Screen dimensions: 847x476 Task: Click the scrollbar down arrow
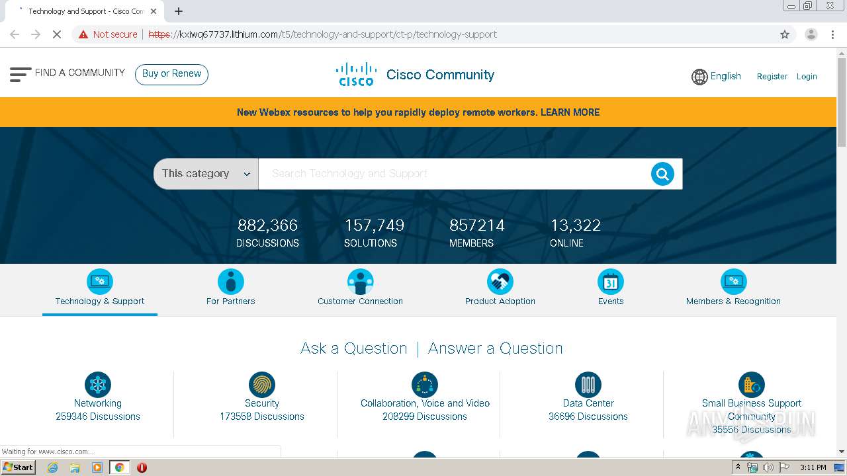[842, 452]
